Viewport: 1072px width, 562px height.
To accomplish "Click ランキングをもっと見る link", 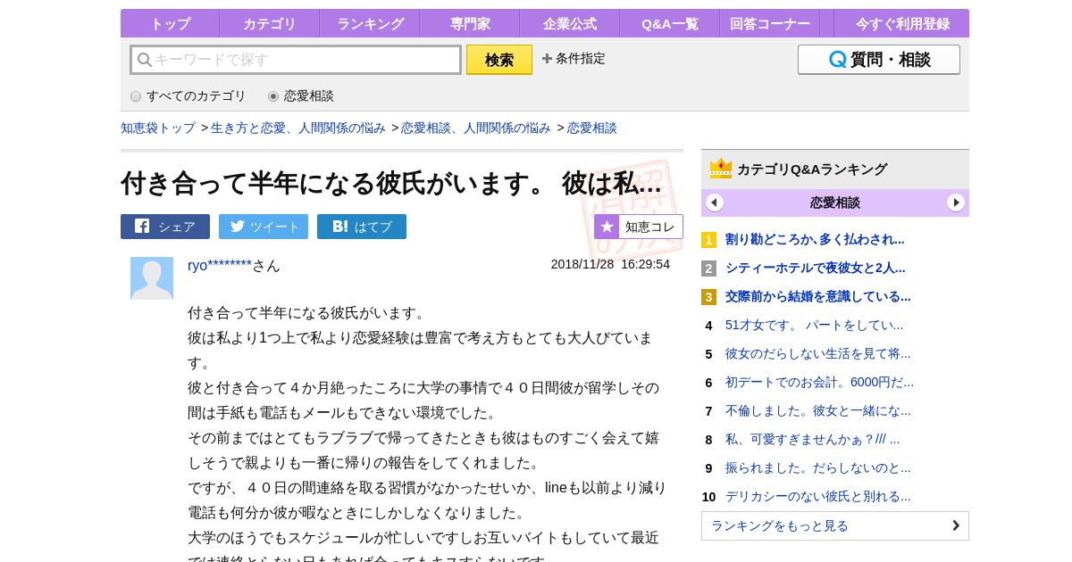I will [835, 525].
